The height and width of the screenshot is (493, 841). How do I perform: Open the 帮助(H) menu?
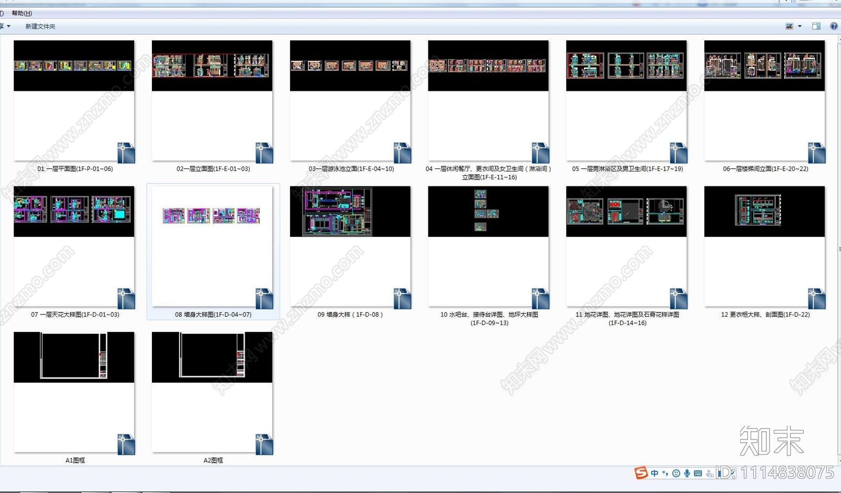22,13
